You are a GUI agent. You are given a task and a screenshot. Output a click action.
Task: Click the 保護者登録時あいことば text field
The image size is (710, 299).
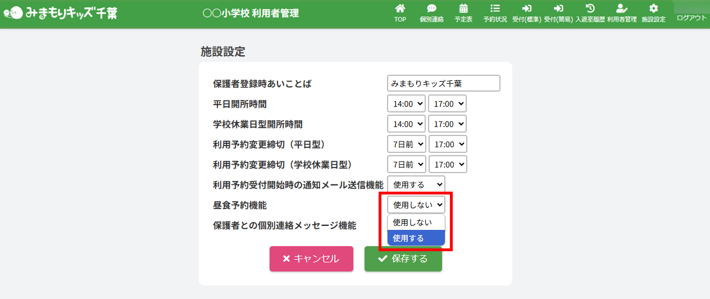pos(443,84)
